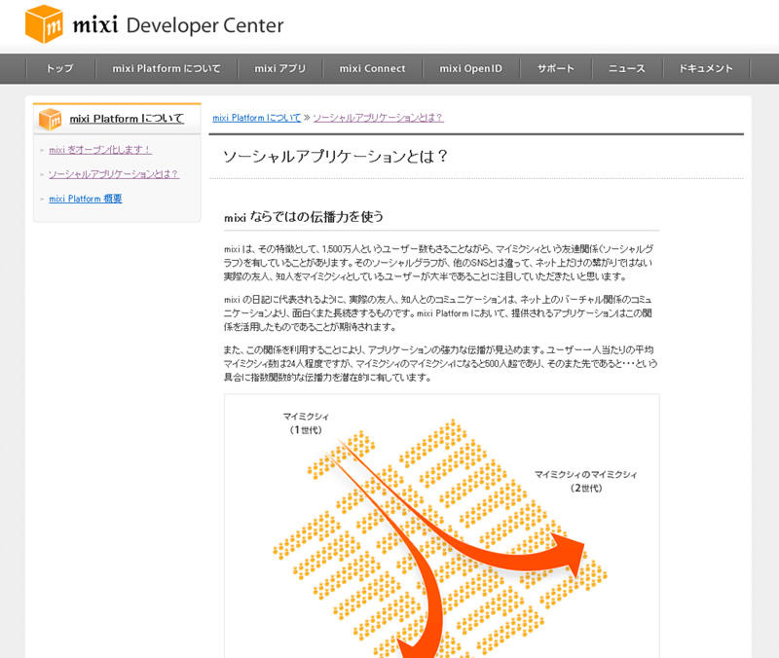This screenshot has width=779, height=658.
Task: Open sidebar link ソーシャルアプリケーションとは？
Action: tap(113, 174)
